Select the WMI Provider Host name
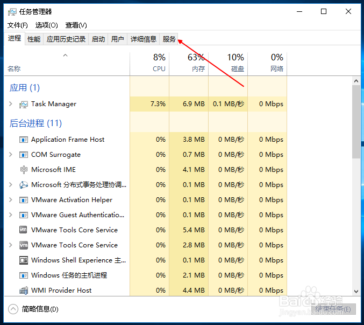 point(61,291)
